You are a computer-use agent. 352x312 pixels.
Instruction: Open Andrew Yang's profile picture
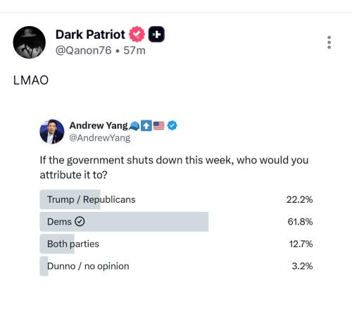52,132
